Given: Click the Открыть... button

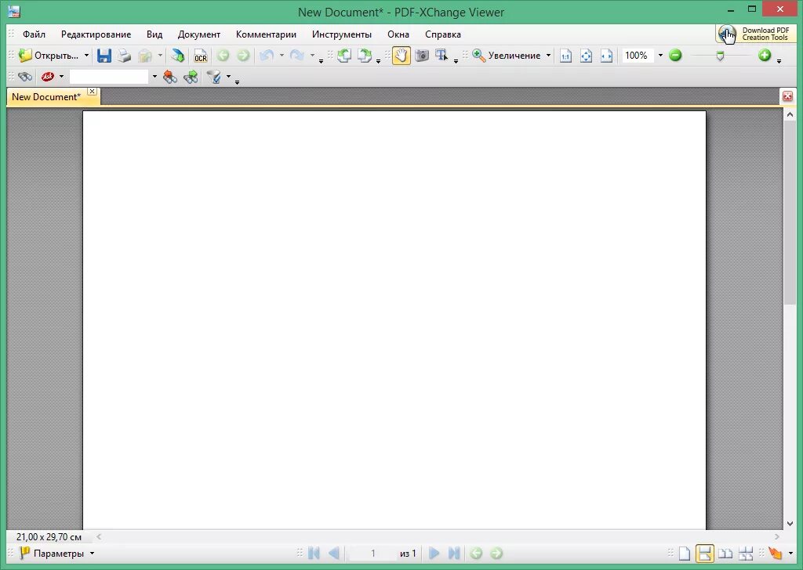Looking at the screenshot, I should click(x=48, y=56).
